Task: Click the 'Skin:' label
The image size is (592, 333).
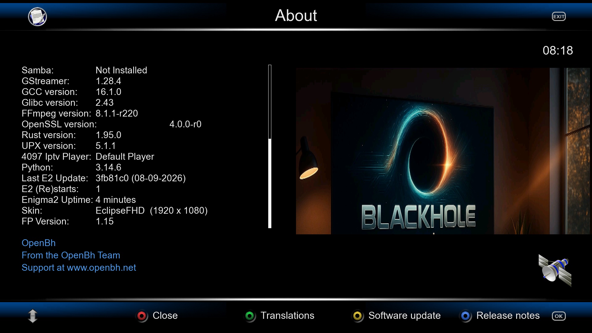Action: point(32,211)
